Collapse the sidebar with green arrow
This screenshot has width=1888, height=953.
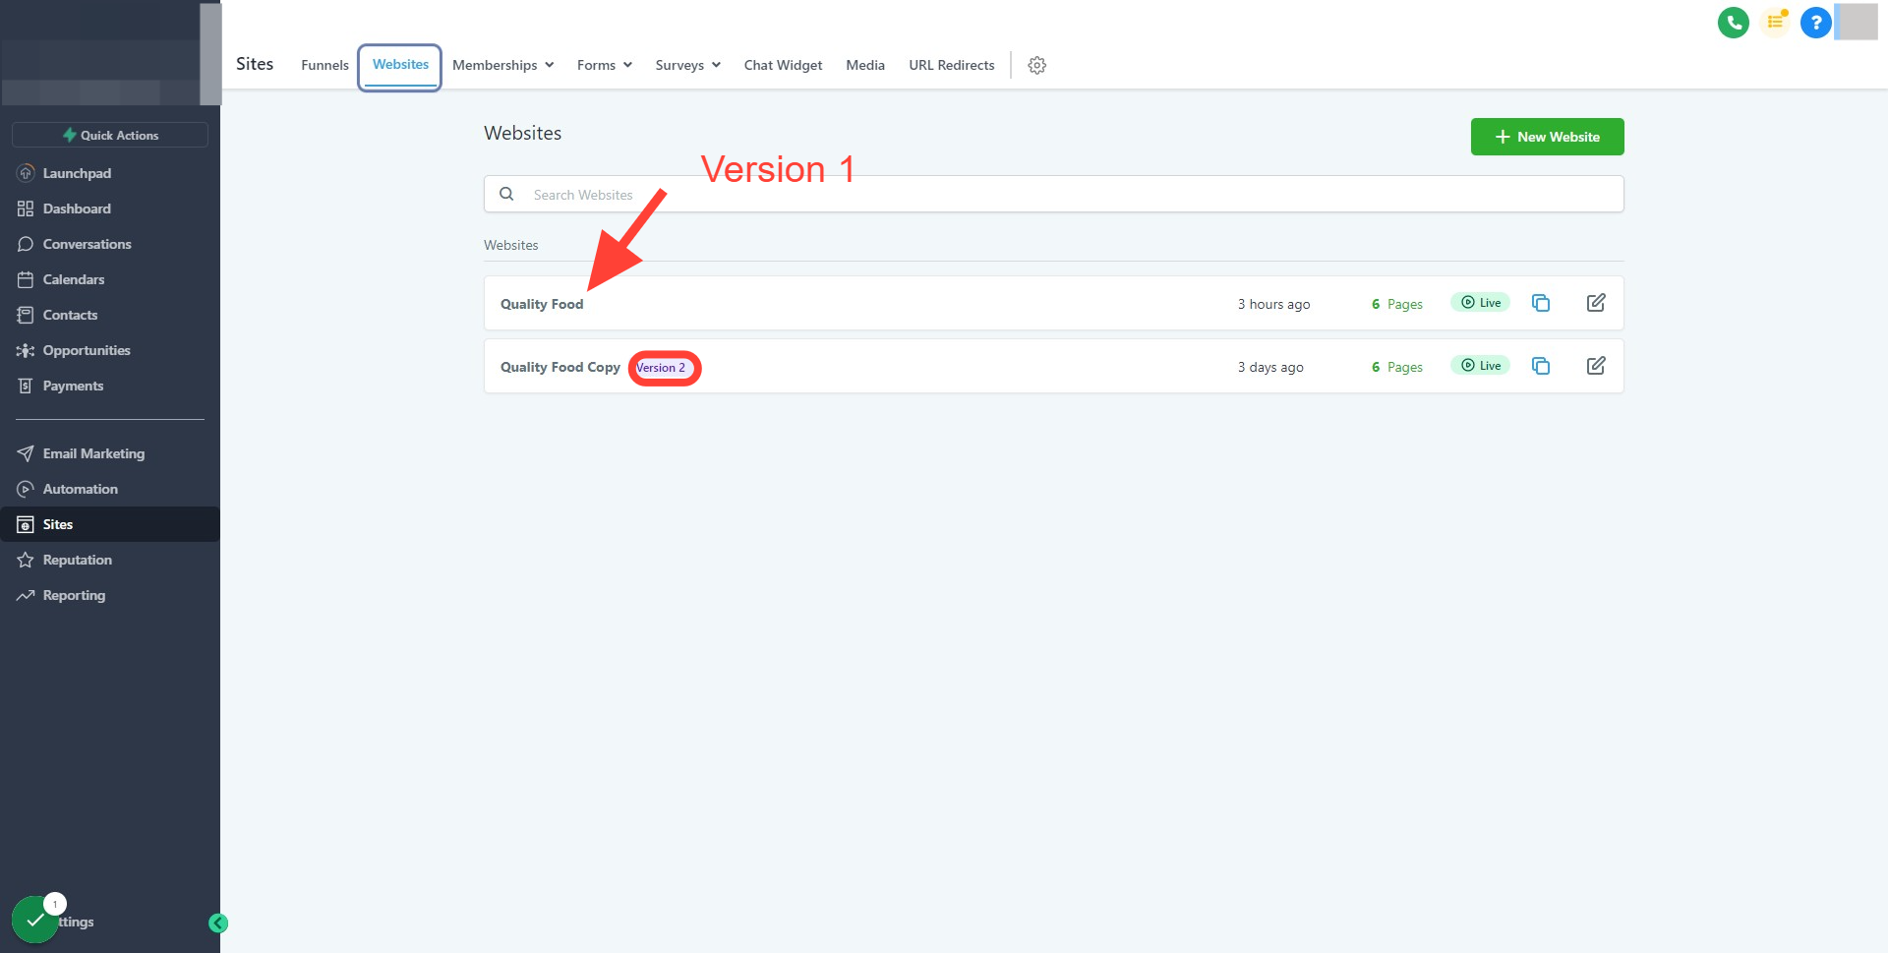coord(218,923)
